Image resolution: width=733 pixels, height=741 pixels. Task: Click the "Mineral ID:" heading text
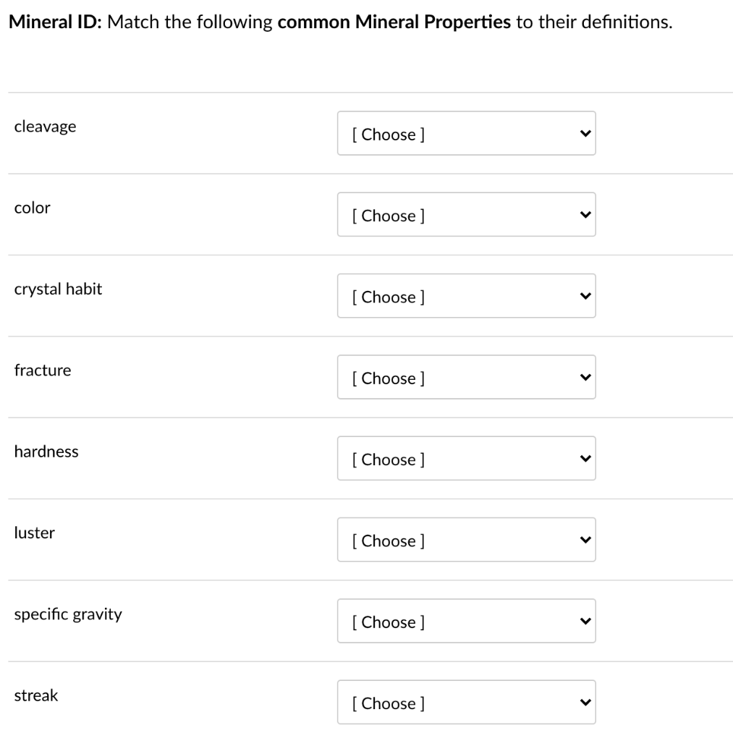pos(55,22)
